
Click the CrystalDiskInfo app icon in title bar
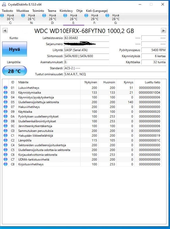click(4, 4)
